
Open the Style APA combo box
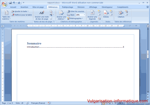(x=80, y=15)
